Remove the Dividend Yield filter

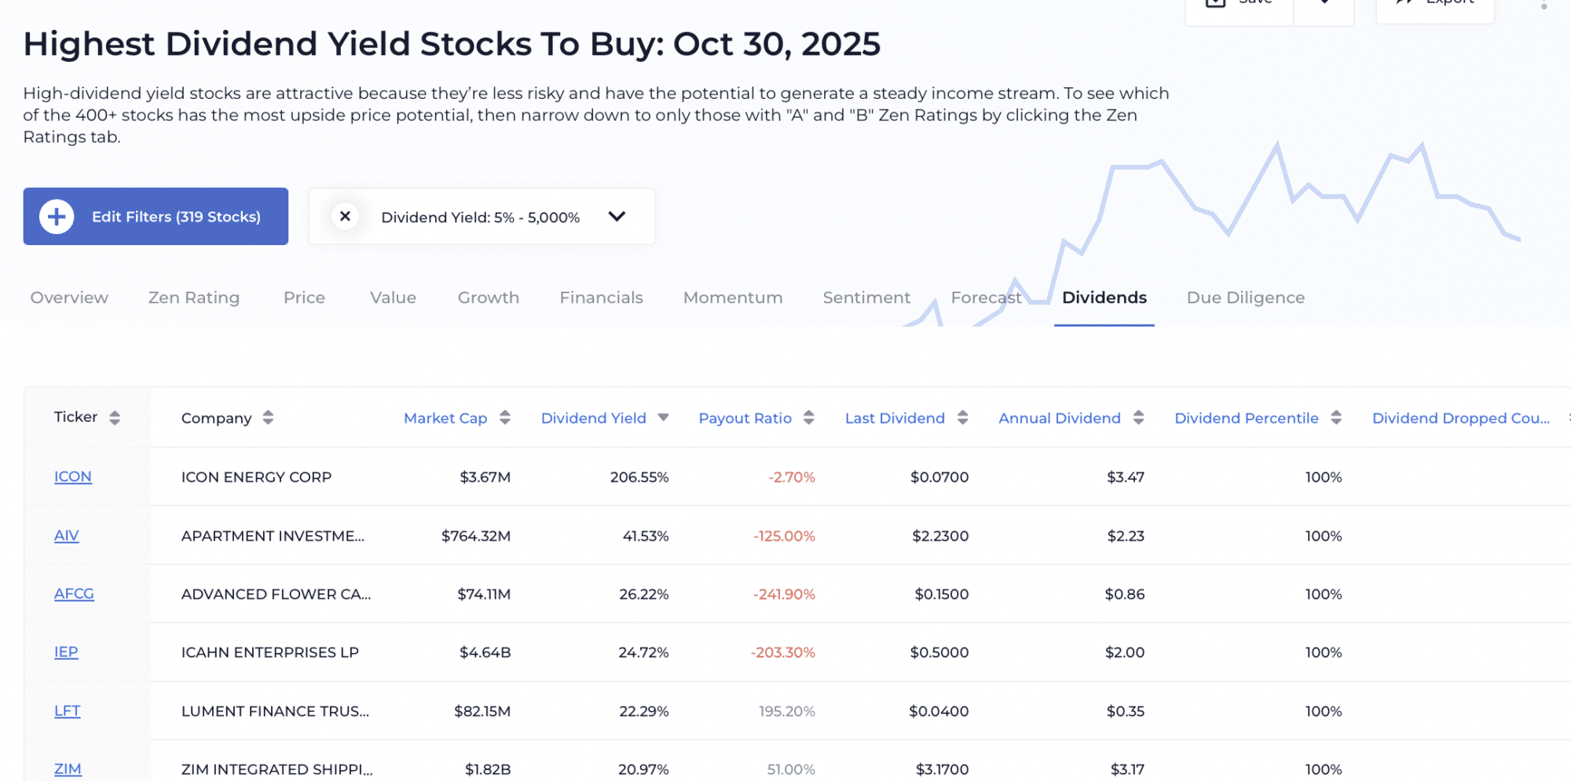point(345,216)
